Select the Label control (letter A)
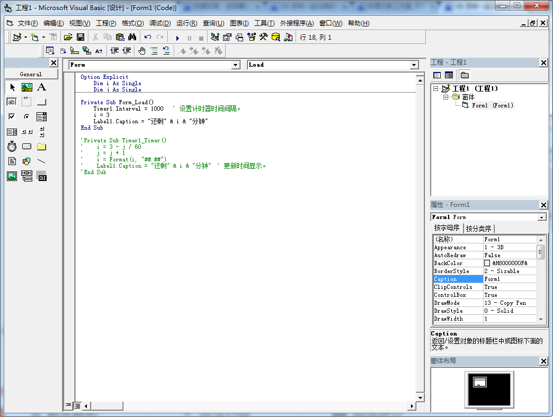This screenshot has height=417, width=553. coord(41,87)
